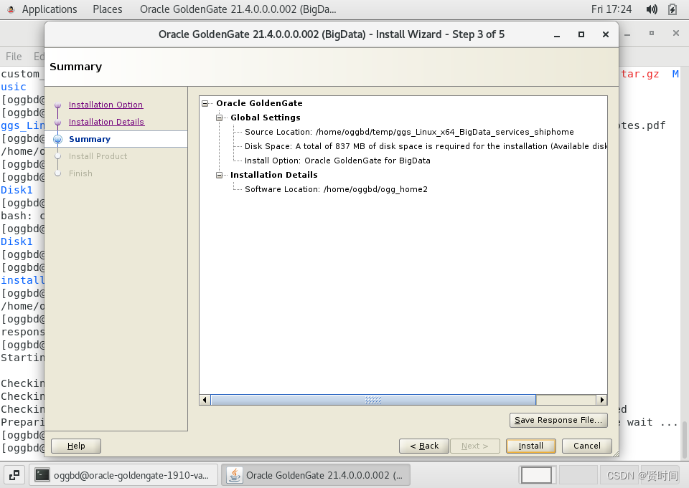Open the Installation Details step link

106,122
